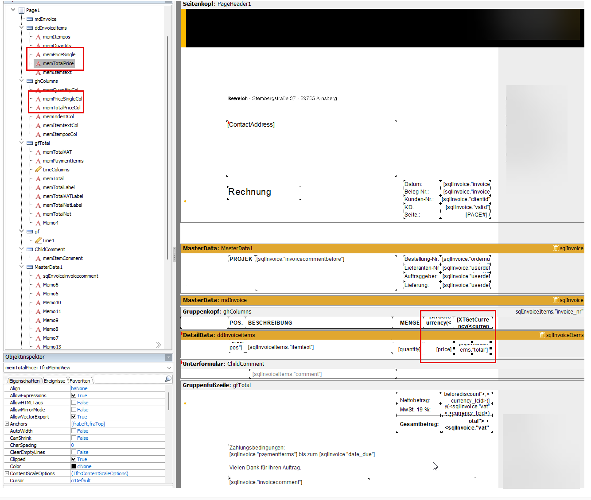Image resolution: width=591 pixels, height=500 pixels.
Task: Collapse the MasterData1 tree node
Action: coord(21,267)
